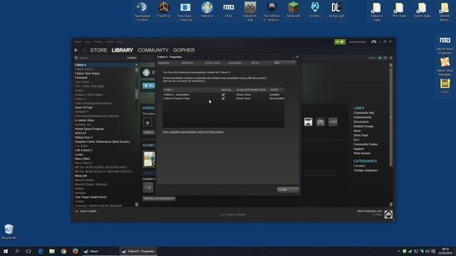
Task: Launch The Witcher 3 desktop shortcut
Action: [271, 11]
